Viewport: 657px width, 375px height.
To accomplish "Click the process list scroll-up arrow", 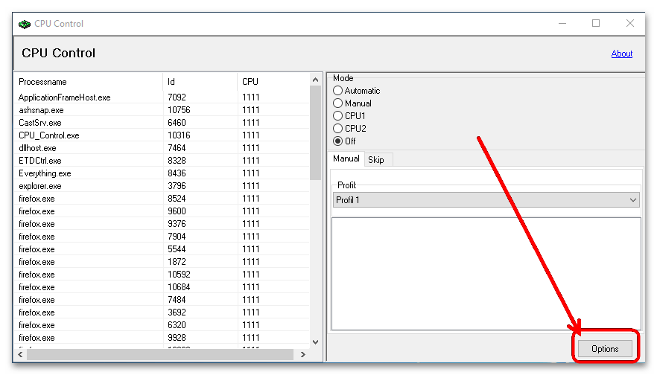I will [315, 79].
